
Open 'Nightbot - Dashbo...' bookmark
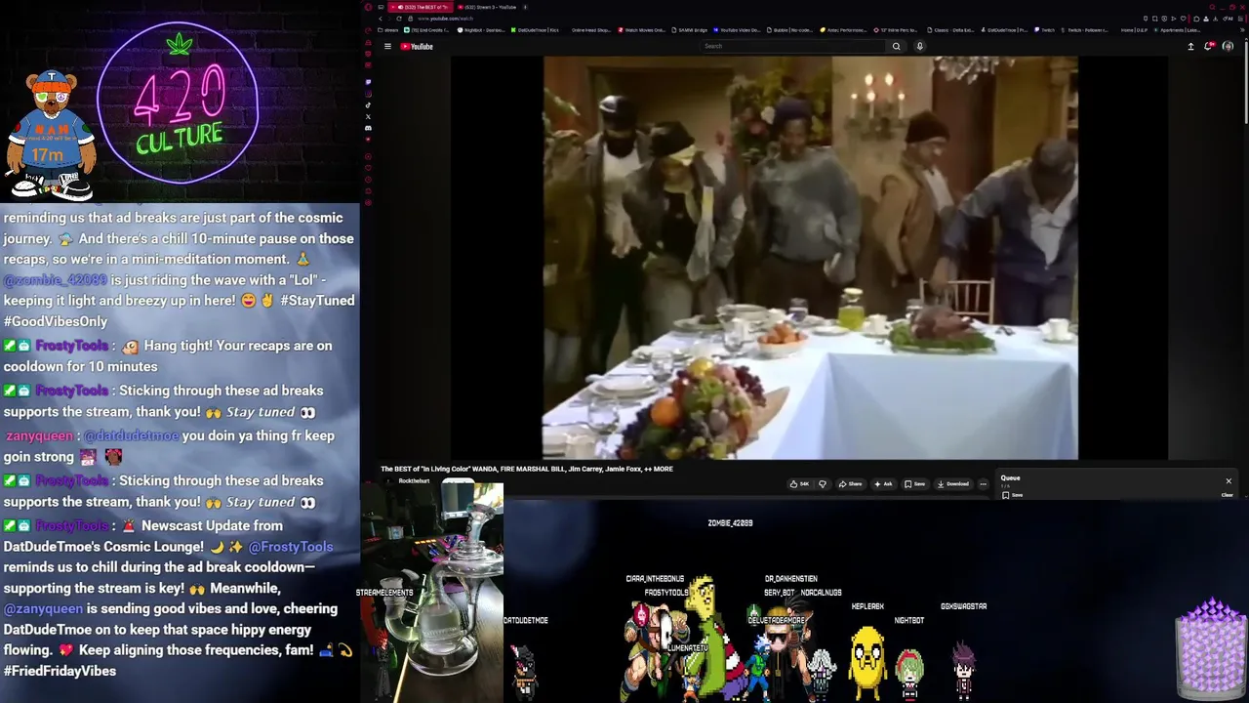pos(481,30)
